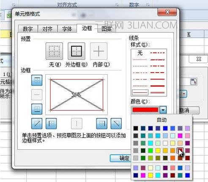Switch to the 字体 tab
208x182 pixels.
tap(67, 29)
